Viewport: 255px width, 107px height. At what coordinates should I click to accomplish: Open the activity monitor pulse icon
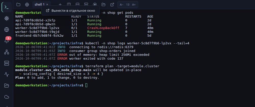point(7,74)
